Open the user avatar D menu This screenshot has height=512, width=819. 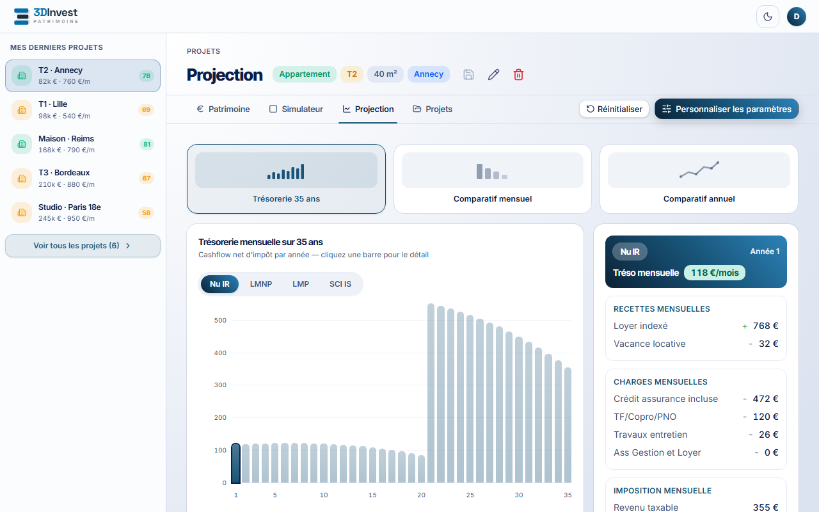[x=797, y=17]
